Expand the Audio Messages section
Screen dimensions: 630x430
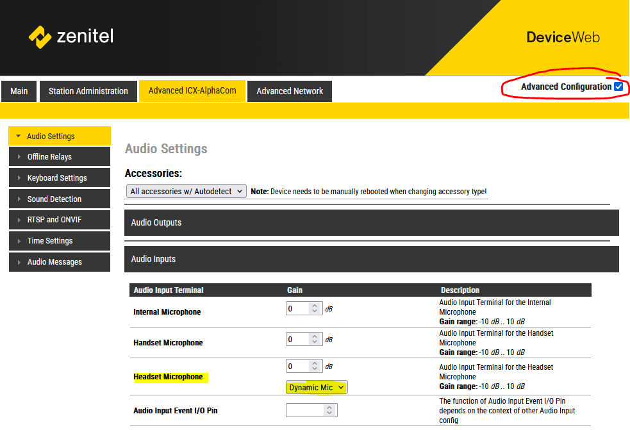click(x=59, y=262)
